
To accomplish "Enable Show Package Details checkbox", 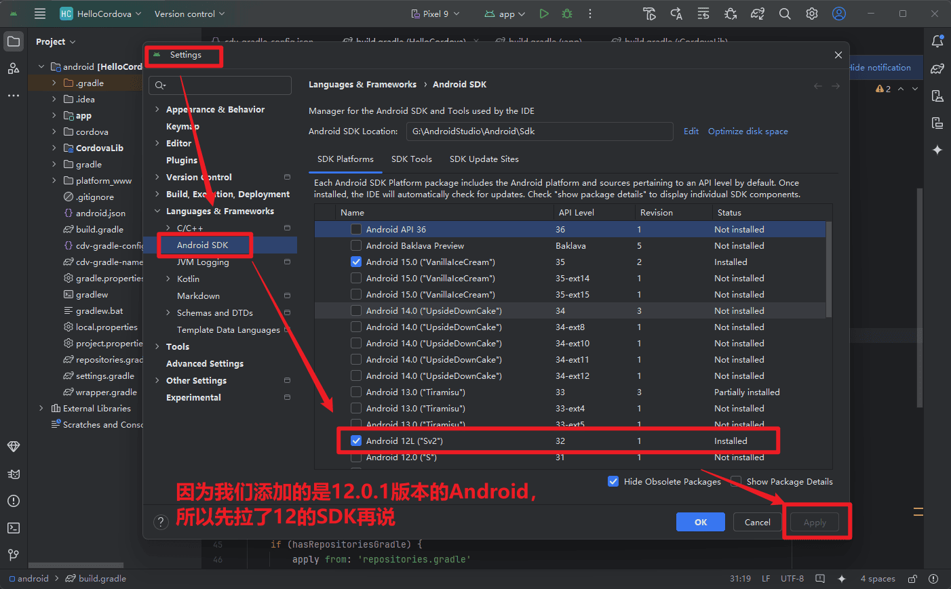I will pos(736,482).
